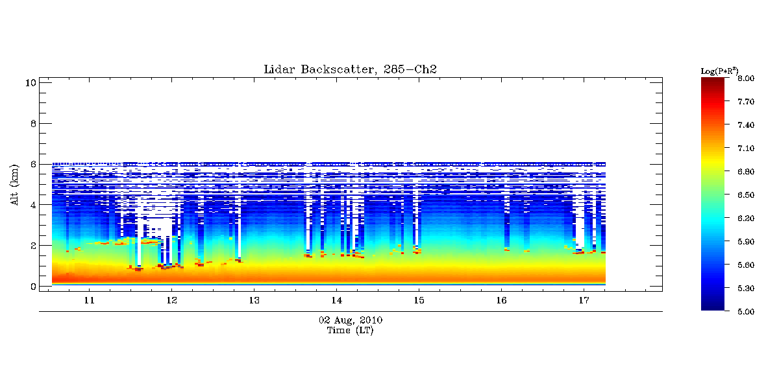
Task: Click the y-axis tick label 0
Action: [x=32, y=287]
